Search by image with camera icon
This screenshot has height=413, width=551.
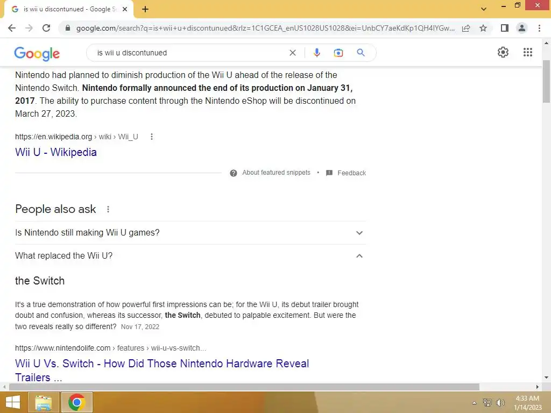tap(338, 53)
